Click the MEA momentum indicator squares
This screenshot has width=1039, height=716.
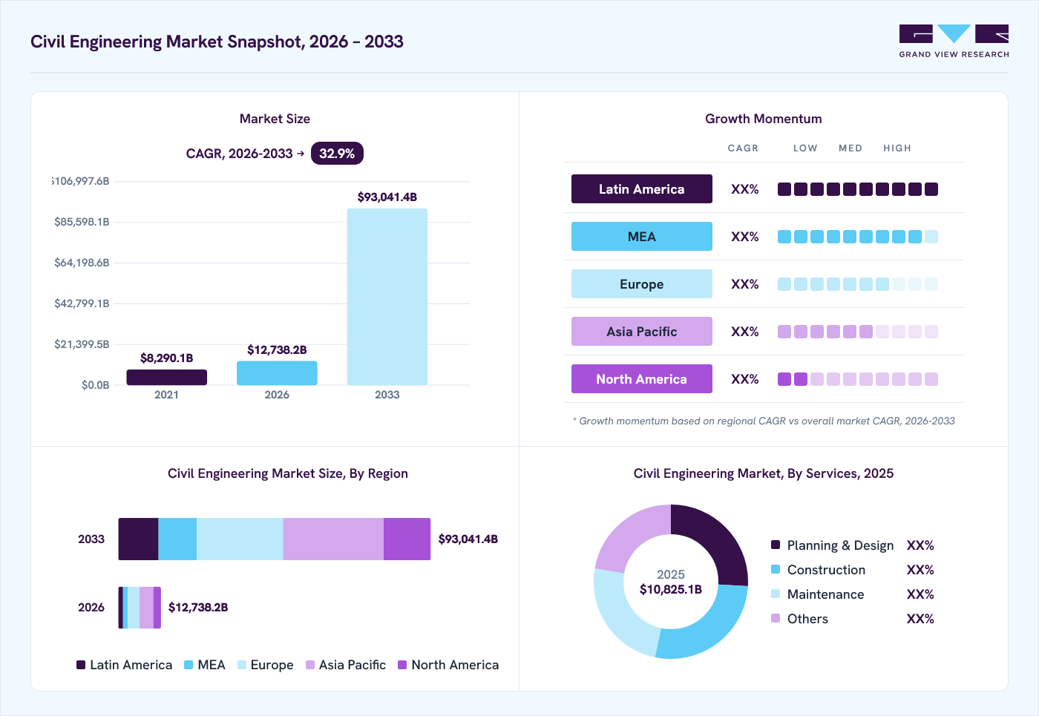858,237
